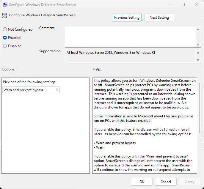
Task: Click Supported on box scroll up arrow
Action: tap(198, 53)
